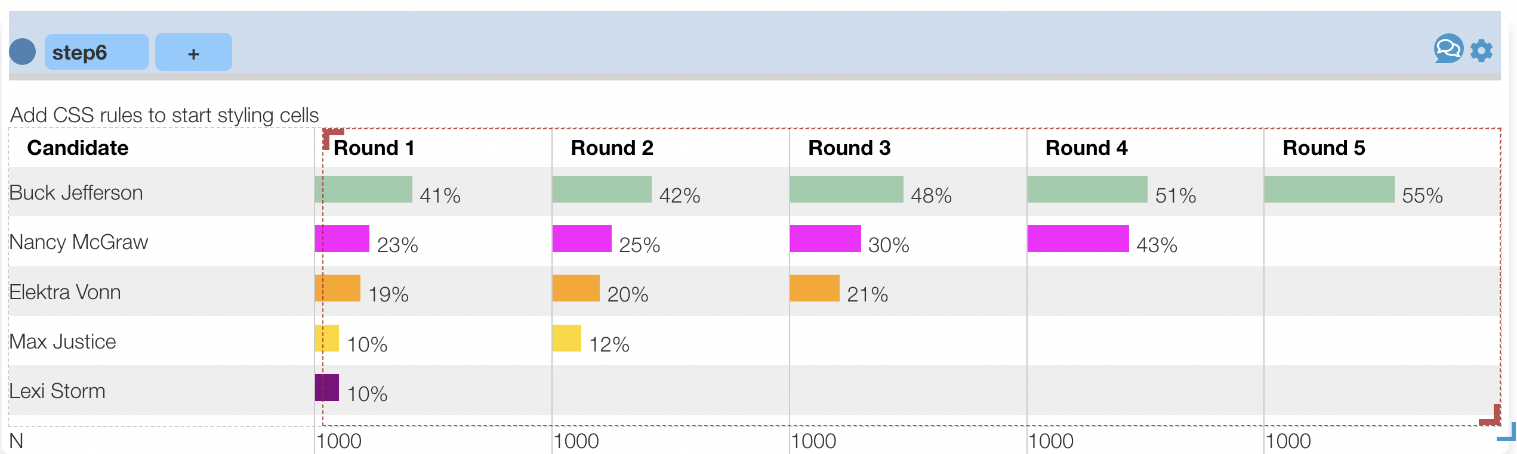
Task: Open the comments chat bubble icon
Action: click(x=1448, y=49)
